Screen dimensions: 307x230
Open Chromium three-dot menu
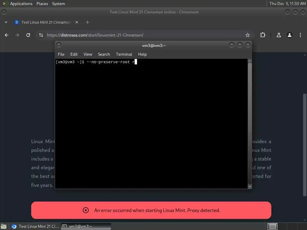click(x=300, y=35)
